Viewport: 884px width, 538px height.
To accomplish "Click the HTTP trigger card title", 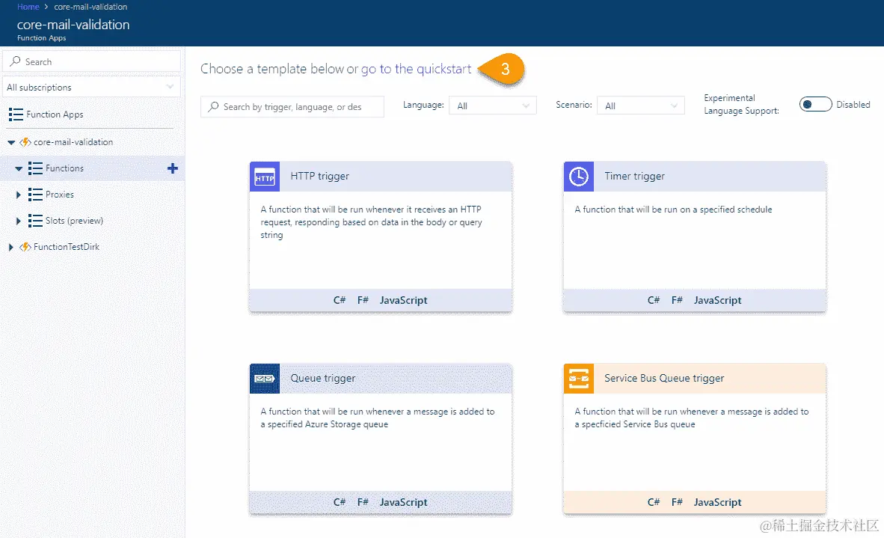I will [x=319, y=176].
